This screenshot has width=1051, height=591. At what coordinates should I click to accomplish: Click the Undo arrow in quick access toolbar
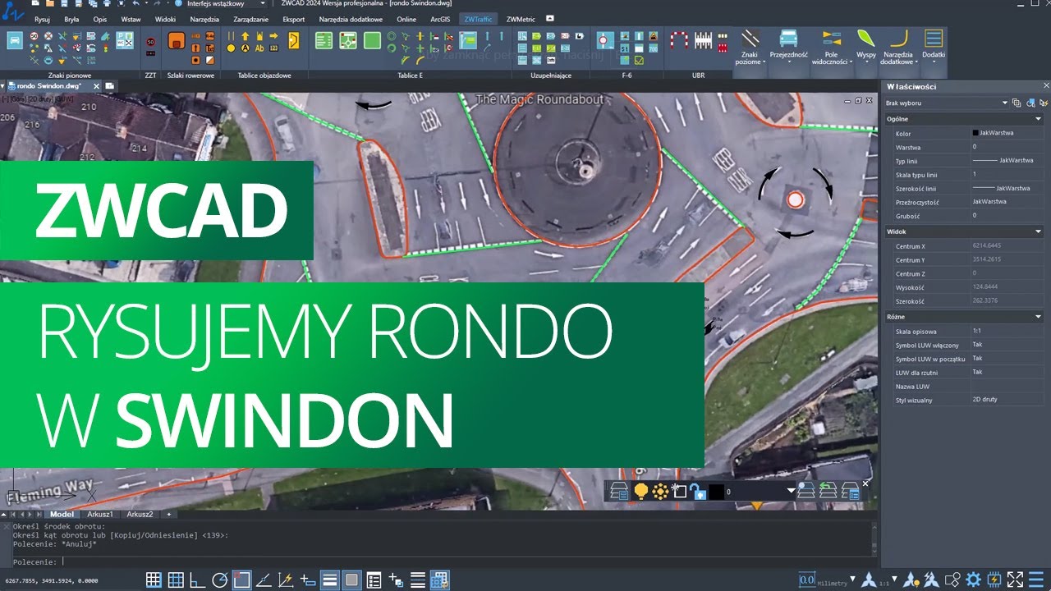135,4
